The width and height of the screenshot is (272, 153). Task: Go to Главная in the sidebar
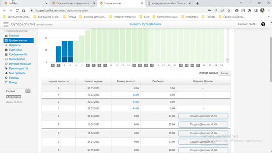click(14, 36)
